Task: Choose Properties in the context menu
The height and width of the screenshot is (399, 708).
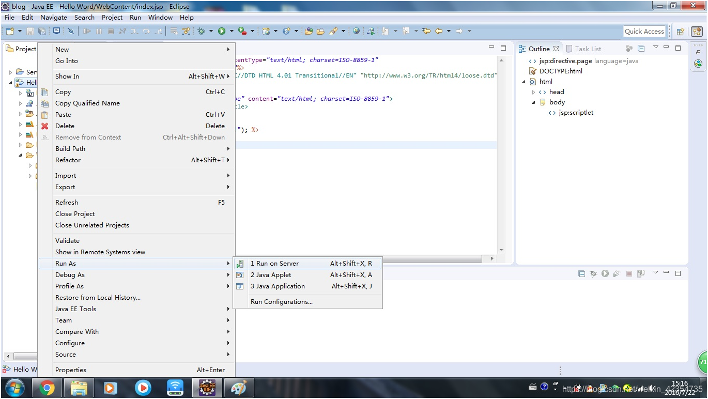Action: (136, 370)
